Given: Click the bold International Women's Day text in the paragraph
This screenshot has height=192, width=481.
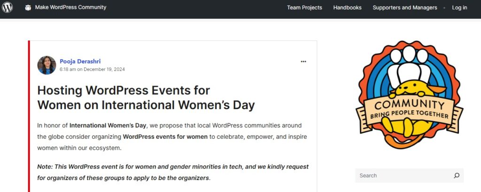Looking at the screenshot, I should (108, 125).
